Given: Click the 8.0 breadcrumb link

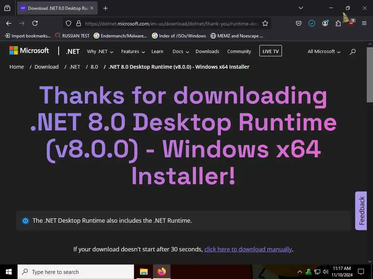Looking at the screenshot, I should coord(94,67).
